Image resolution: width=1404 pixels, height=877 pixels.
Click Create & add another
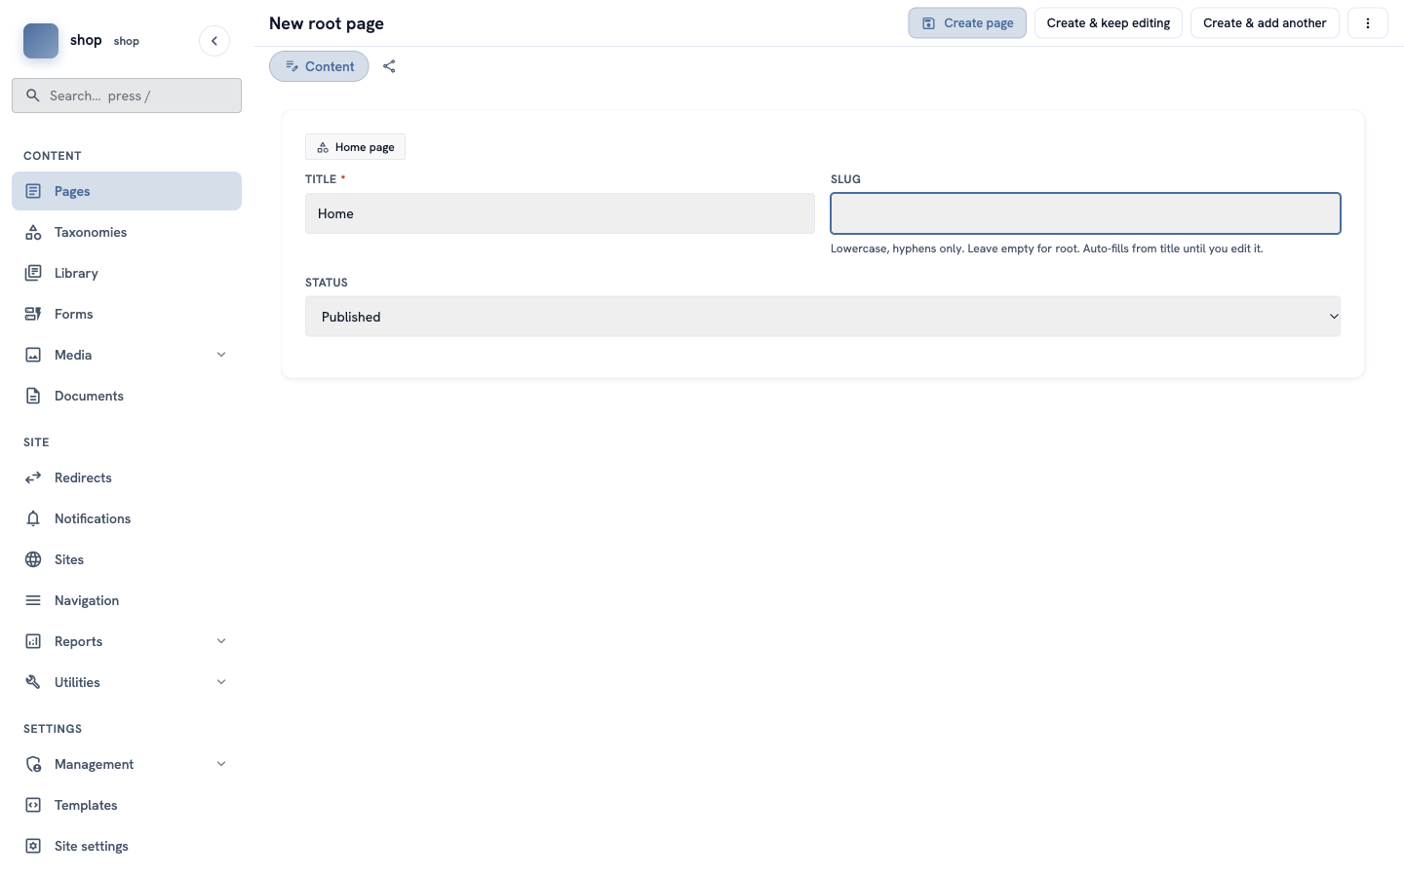point(1265,23)
